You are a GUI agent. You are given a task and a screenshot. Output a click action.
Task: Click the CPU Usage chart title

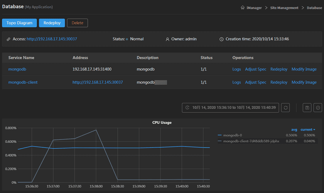click(x=162, y=122)
